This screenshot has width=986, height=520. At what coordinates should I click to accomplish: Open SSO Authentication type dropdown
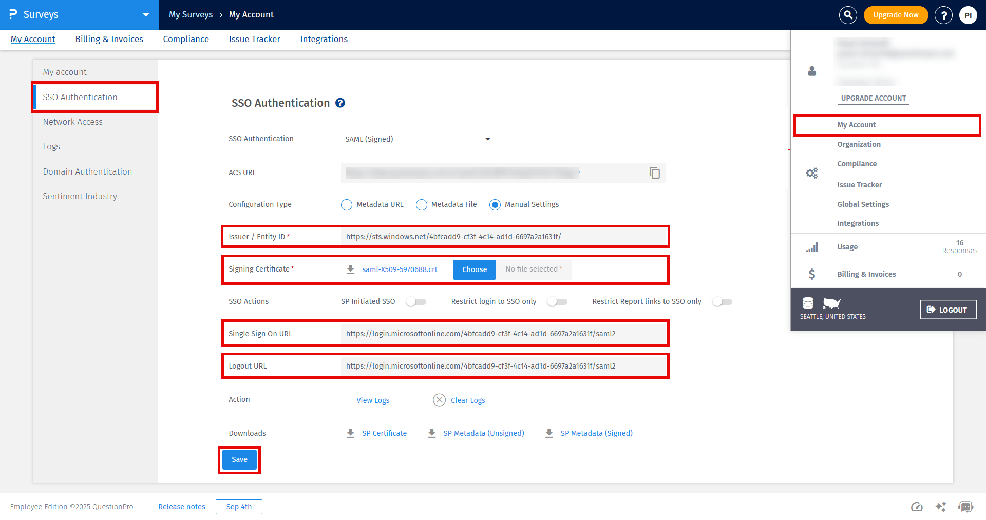(x=418, y=139)
